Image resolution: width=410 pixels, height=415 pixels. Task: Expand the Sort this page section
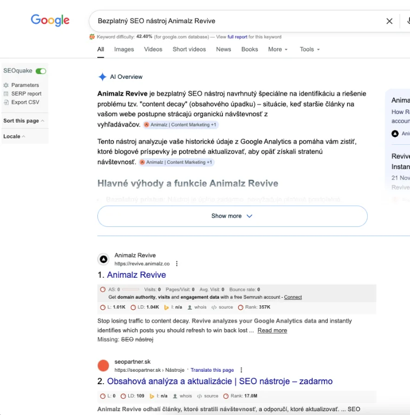[x=24, y=121]
